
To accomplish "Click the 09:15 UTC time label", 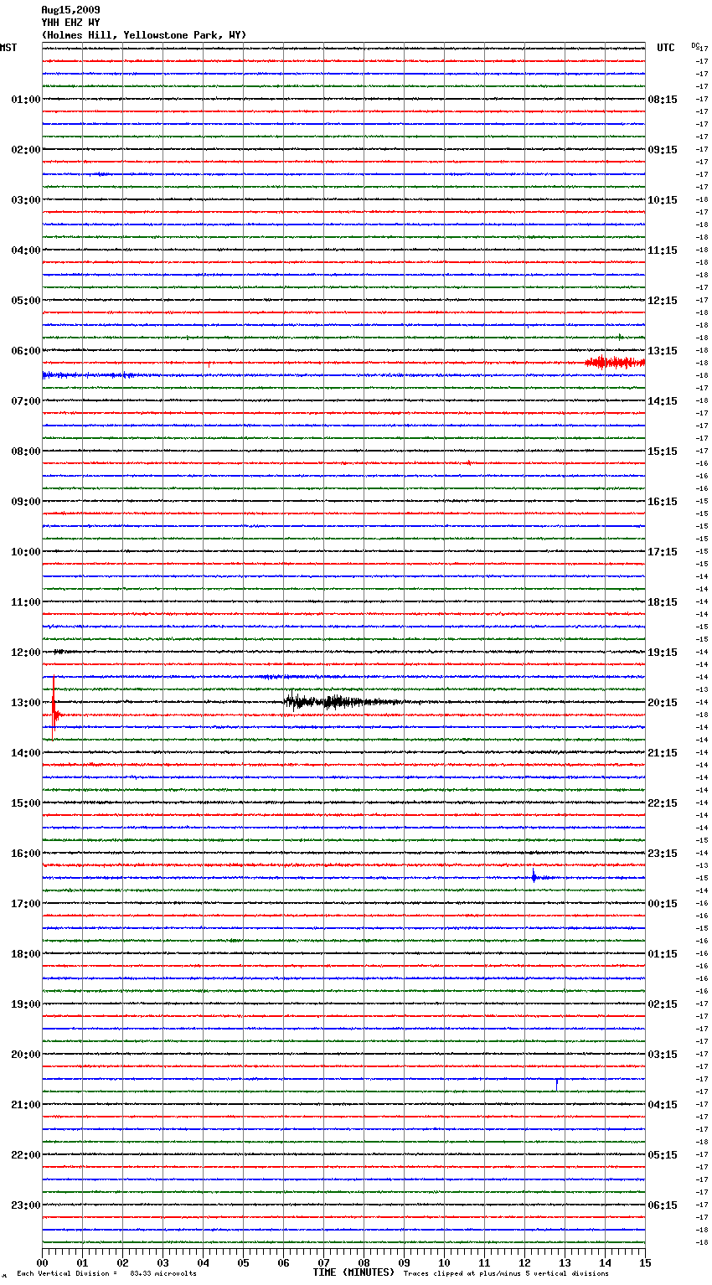I will click(663, 150).
